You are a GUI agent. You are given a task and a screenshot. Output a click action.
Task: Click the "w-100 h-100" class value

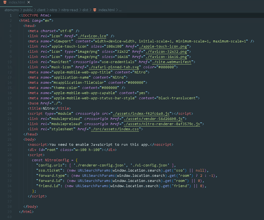pos(88,150)
